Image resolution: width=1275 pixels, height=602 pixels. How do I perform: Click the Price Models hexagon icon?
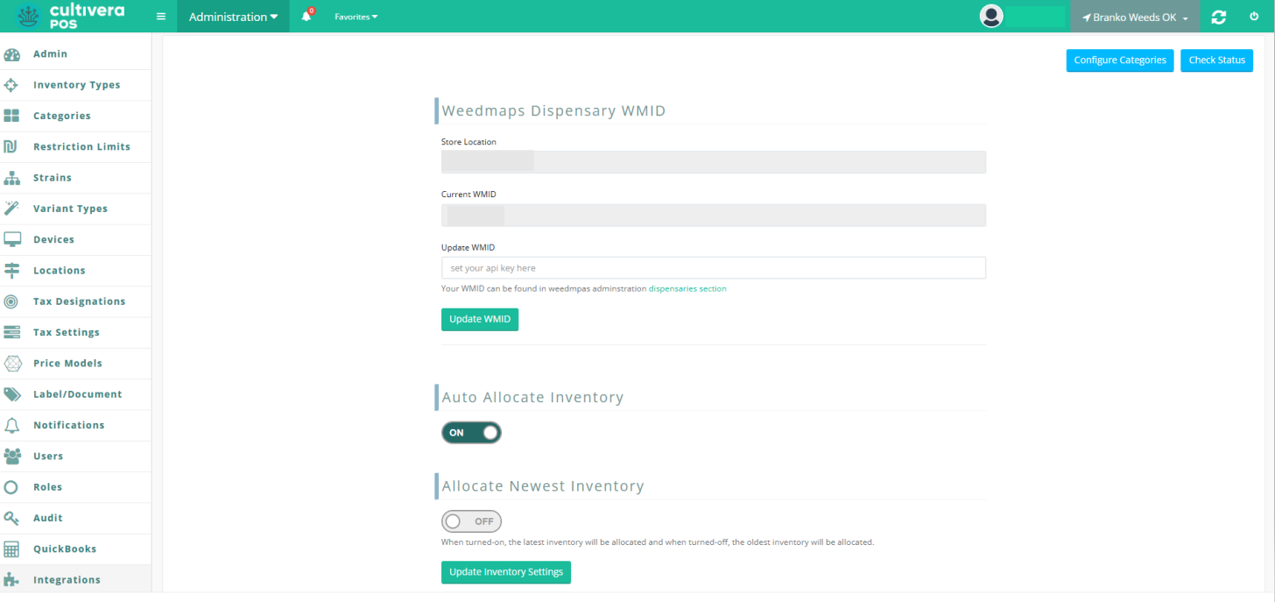point(11,364)
